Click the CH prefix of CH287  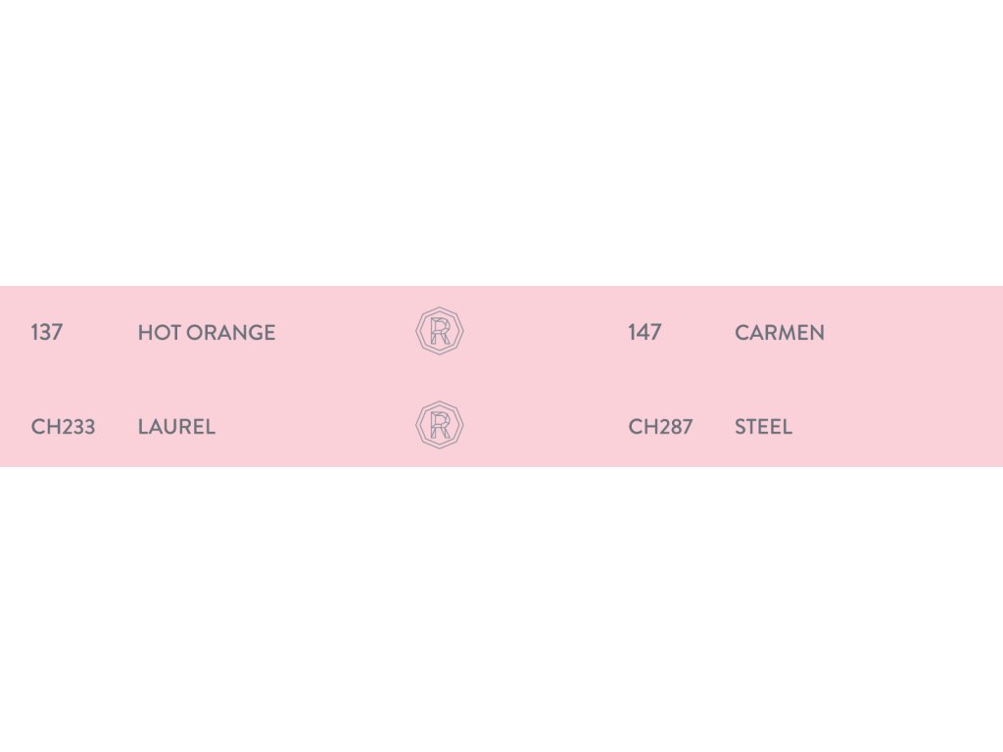click(x=641, y=427)
